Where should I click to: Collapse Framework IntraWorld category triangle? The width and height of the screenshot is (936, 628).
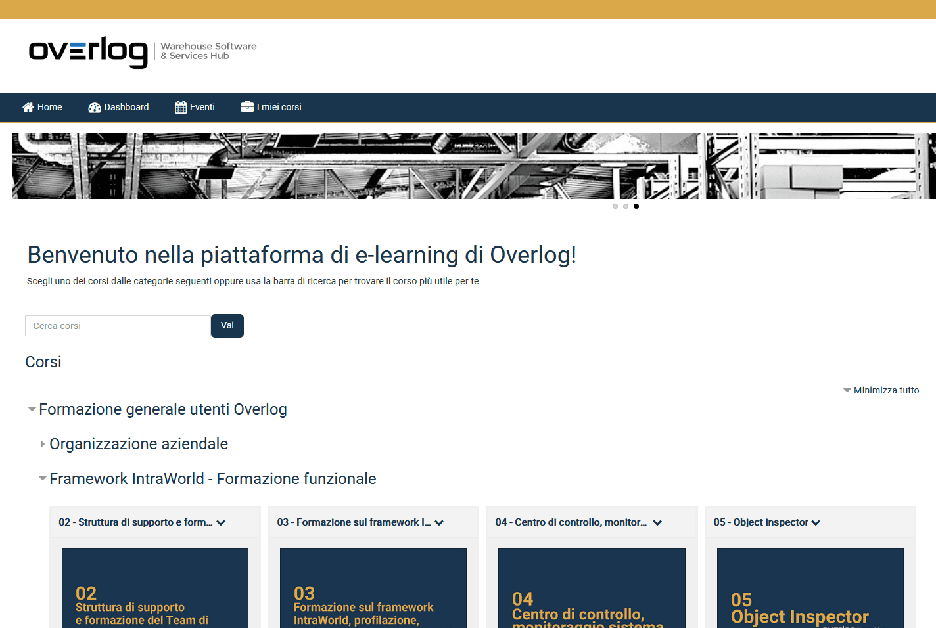(43, 479)
